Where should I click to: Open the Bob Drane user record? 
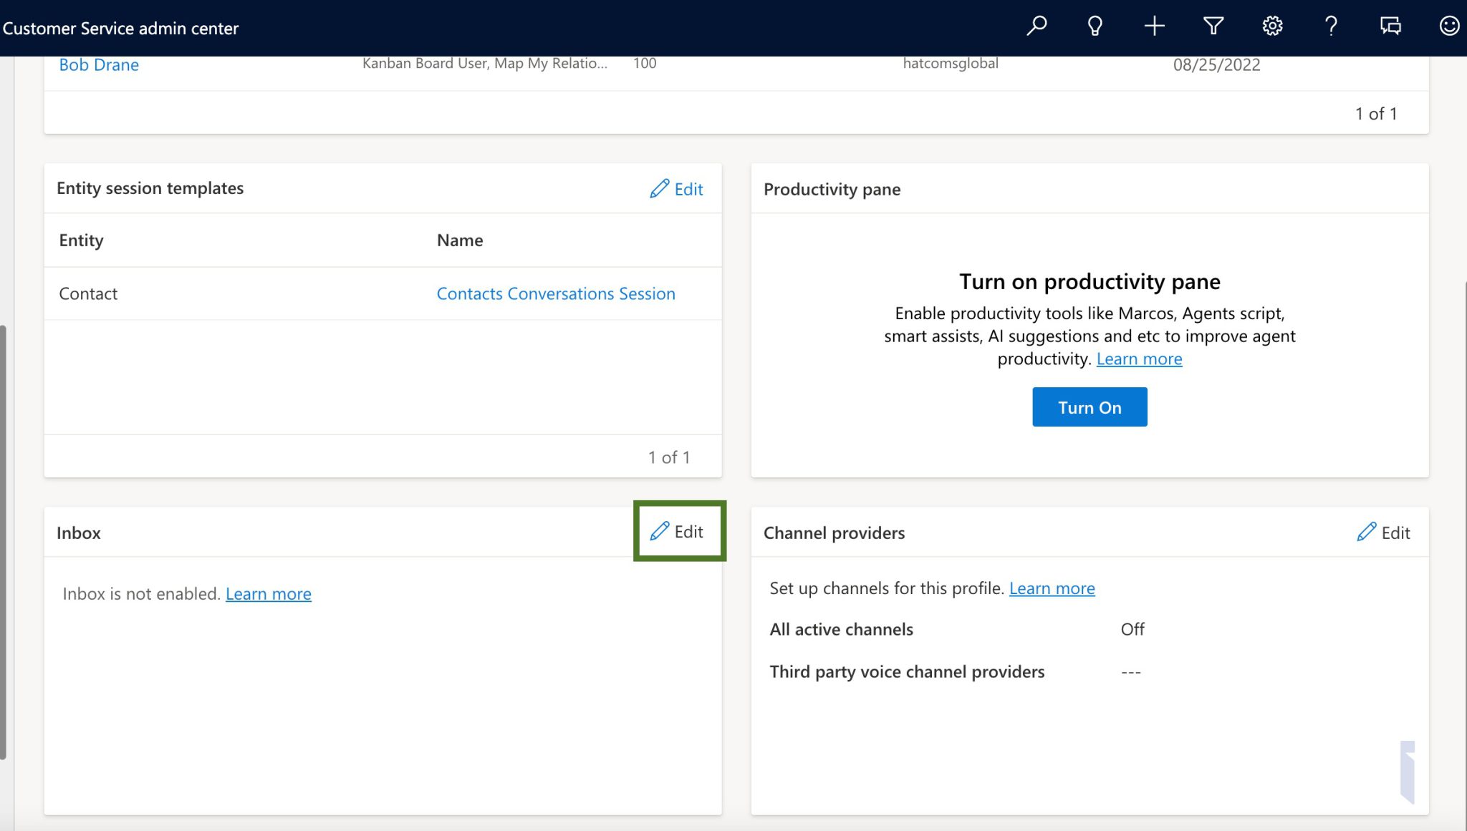click(100, 64)
